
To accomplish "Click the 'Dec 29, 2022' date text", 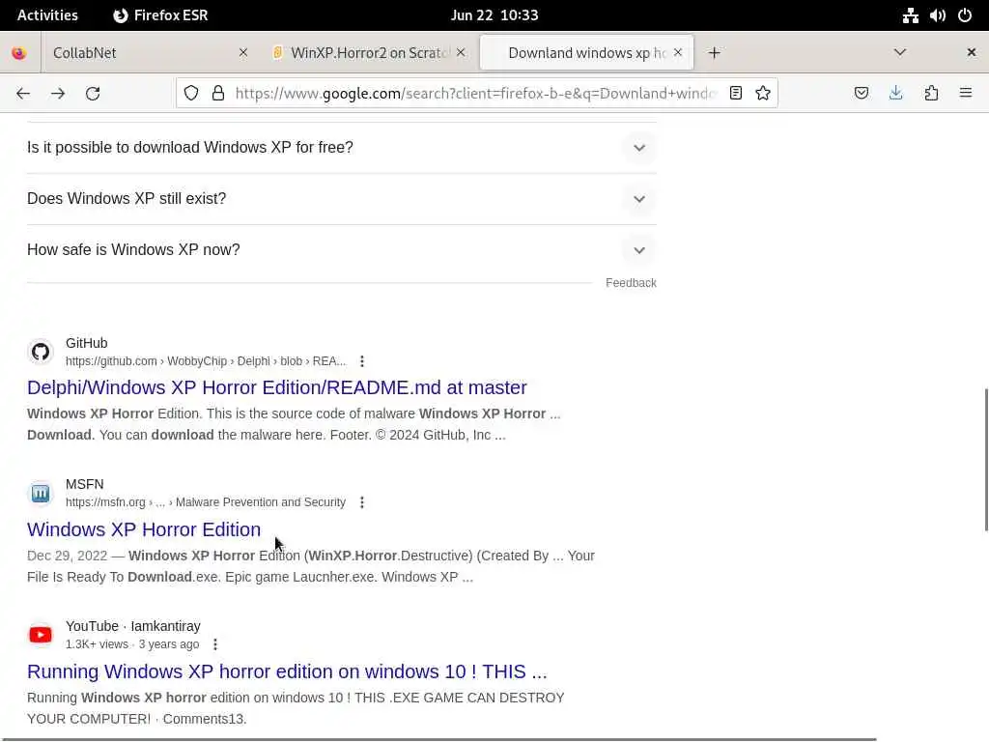I will click(x=67, y=556).
